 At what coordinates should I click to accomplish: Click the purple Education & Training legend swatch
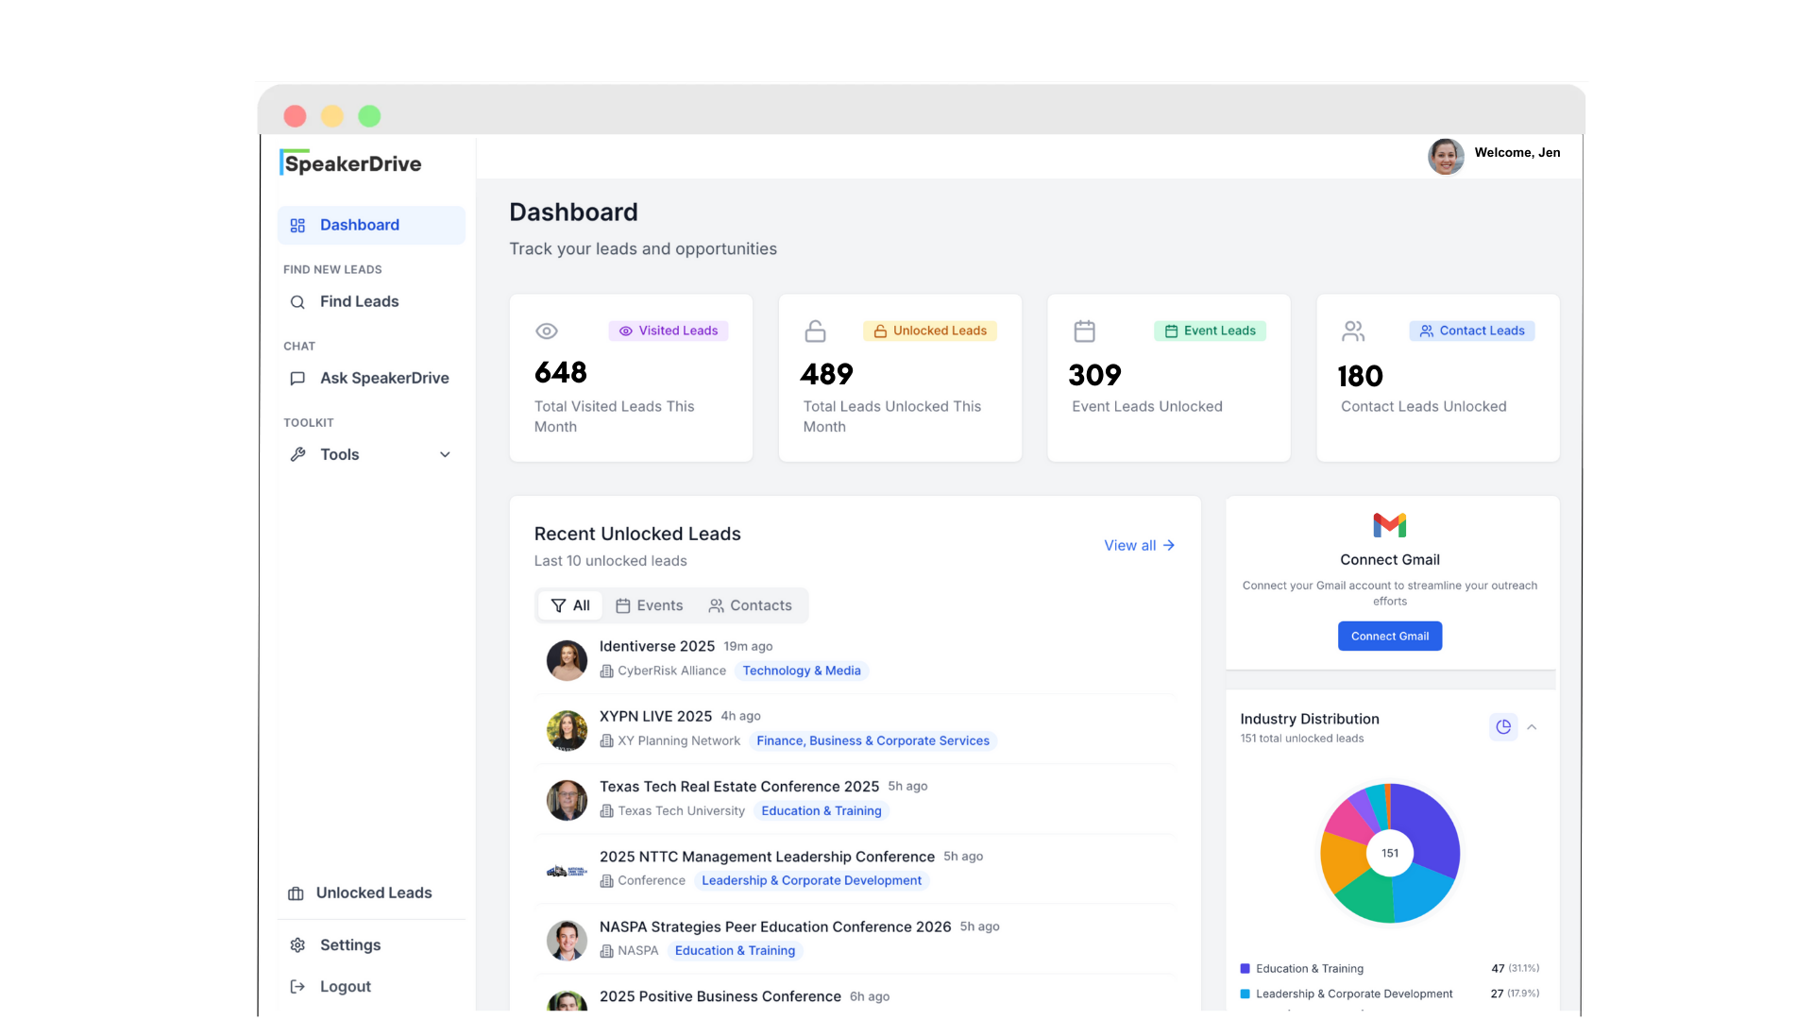coord(1245,969)
